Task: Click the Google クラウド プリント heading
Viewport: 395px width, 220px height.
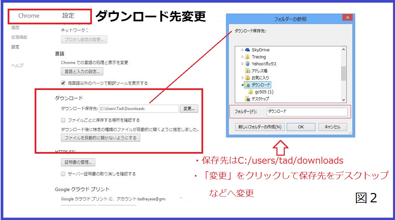Action: [x=82, y=189]
